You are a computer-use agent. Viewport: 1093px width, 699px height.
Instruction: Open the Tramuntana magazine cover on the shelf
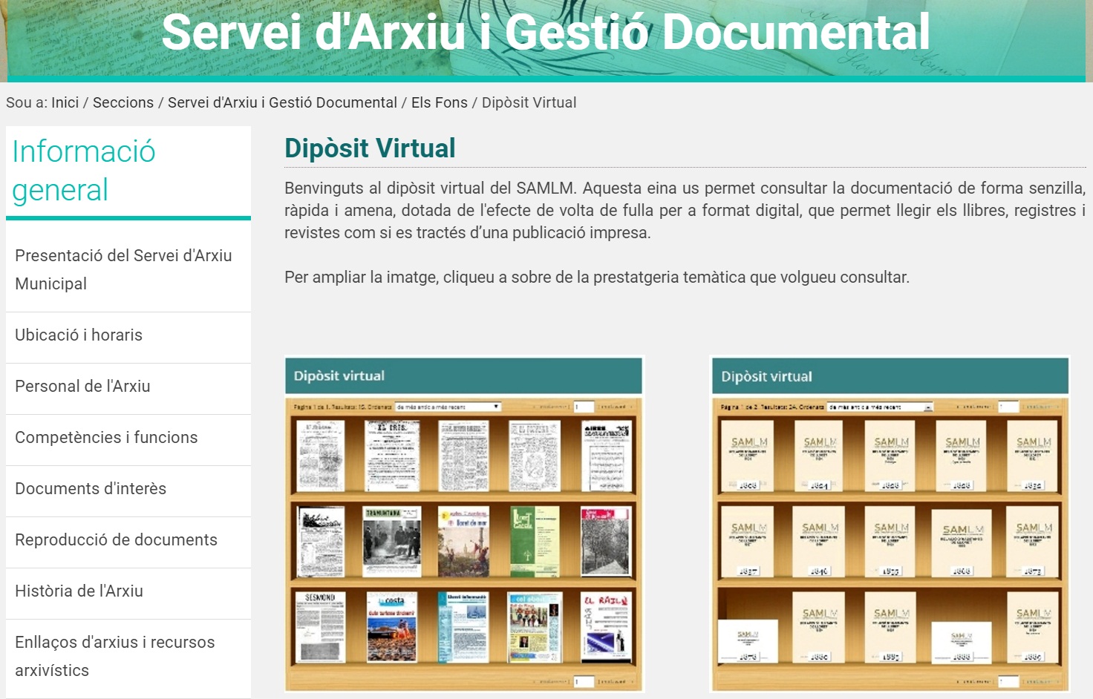[391, 542]
